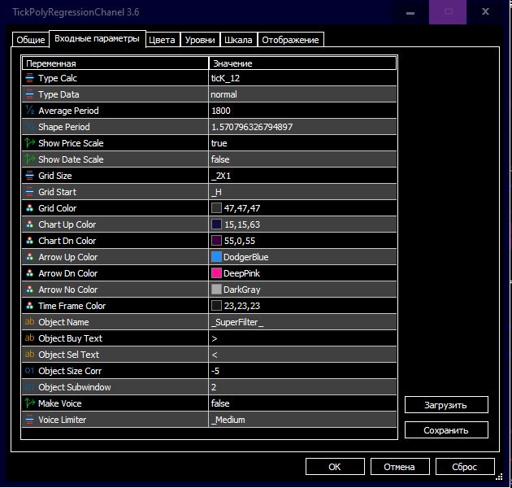This screenshot has height=488, width=512.
Task: Go to the Уровни tab
Action: (200, 40)
